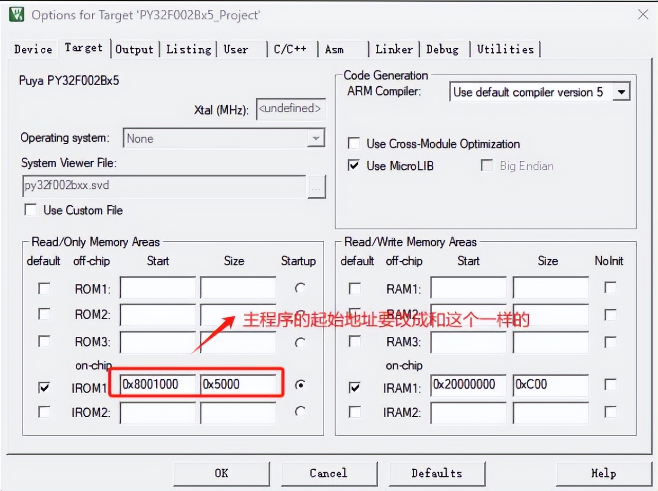Check the IROM2 default checkbox
Viewport: 658px width, 491px height.
coord(44,412)
